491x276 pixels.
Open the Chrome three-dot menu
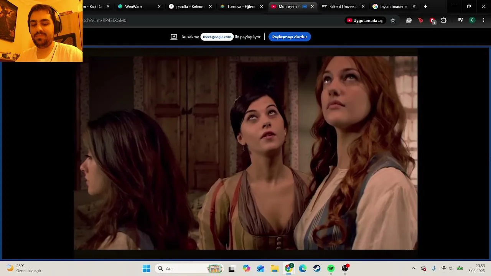[484, 20]
